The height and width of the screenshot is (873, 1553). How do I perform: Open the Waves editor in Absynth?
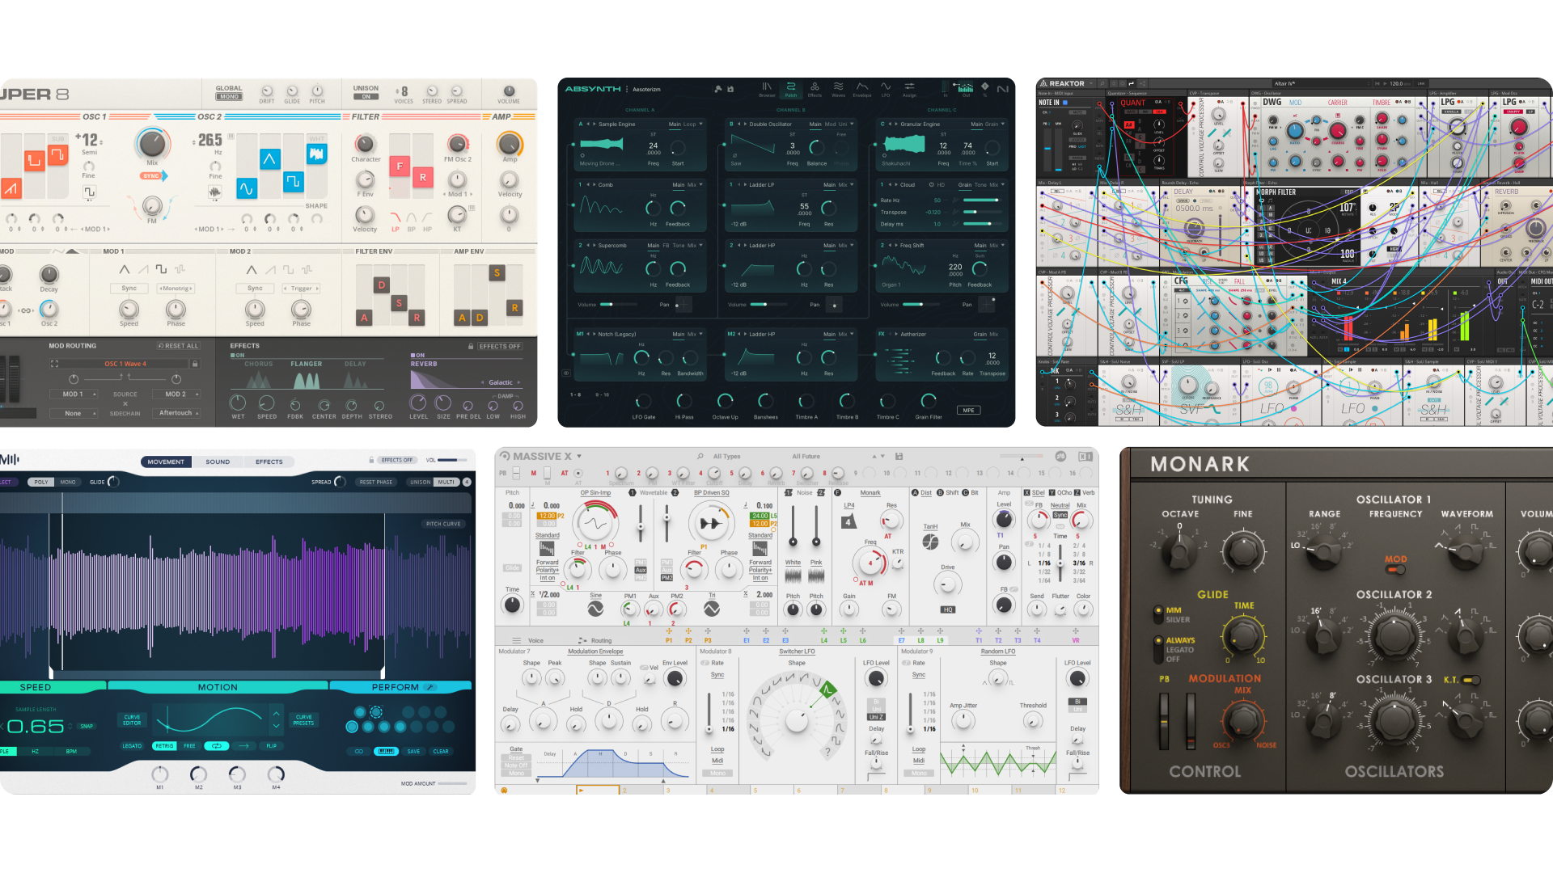(x=838, y=89)
